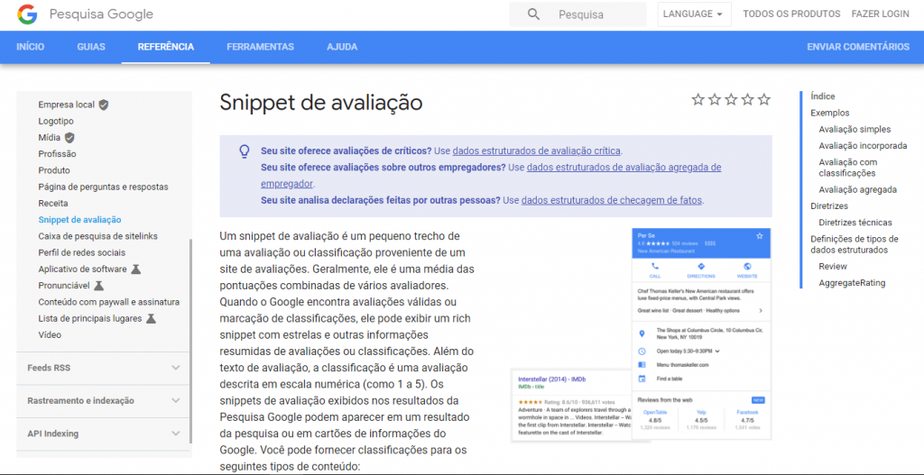Screen dimensions: 924x475
Task: Open Empresa local in sidebar
Action: point(66,105)
